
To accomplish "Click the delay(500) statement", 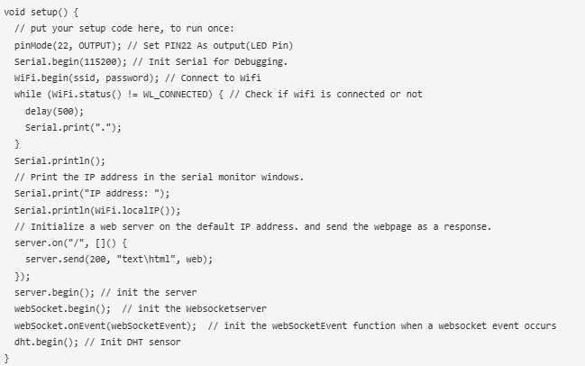I will click(x=49, y=111).
